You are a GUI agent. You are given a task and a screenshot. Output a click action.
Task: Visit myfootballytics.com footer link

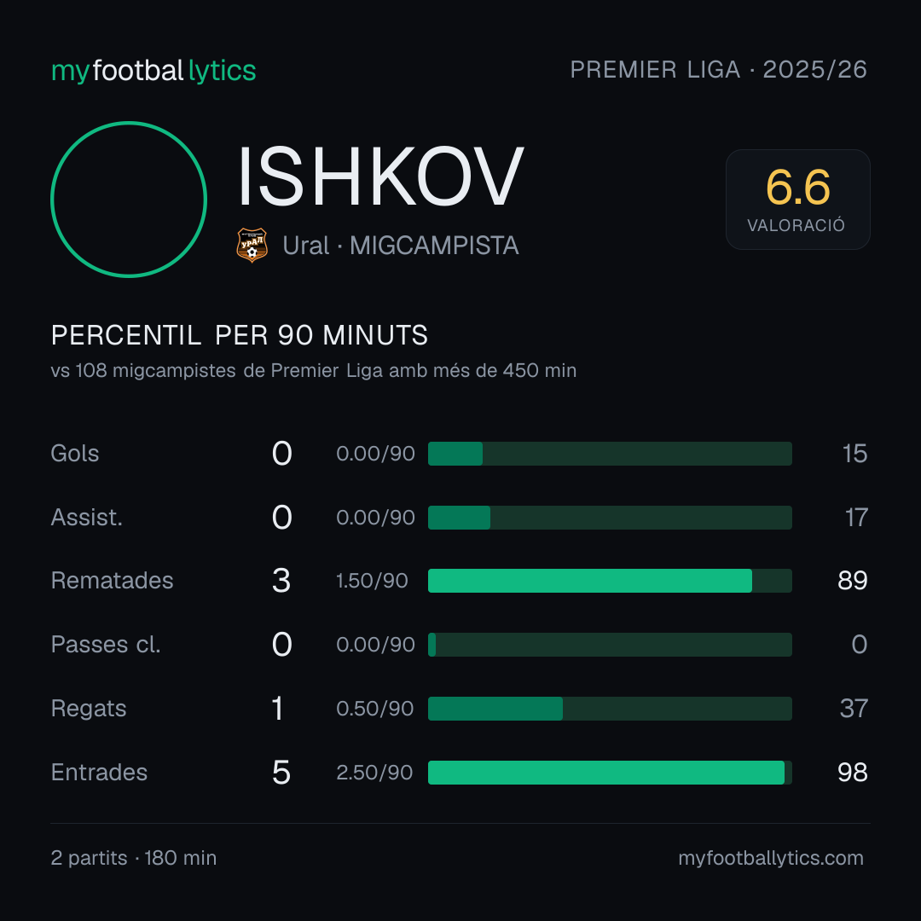point(771,858)
